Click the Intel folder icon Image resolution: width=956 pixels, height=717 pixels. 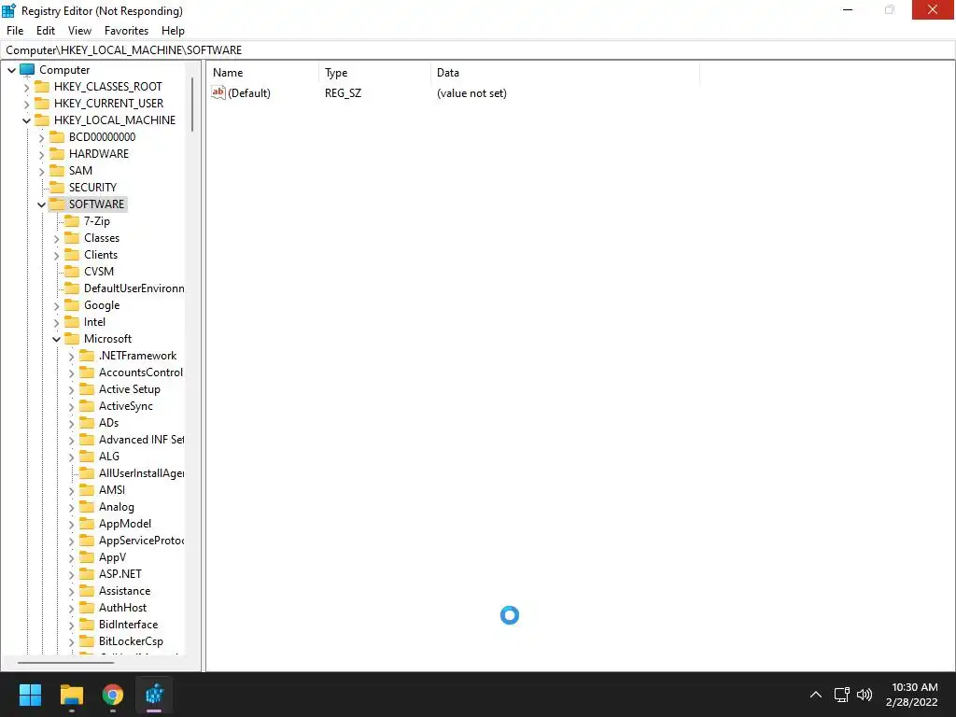point(72,322)
